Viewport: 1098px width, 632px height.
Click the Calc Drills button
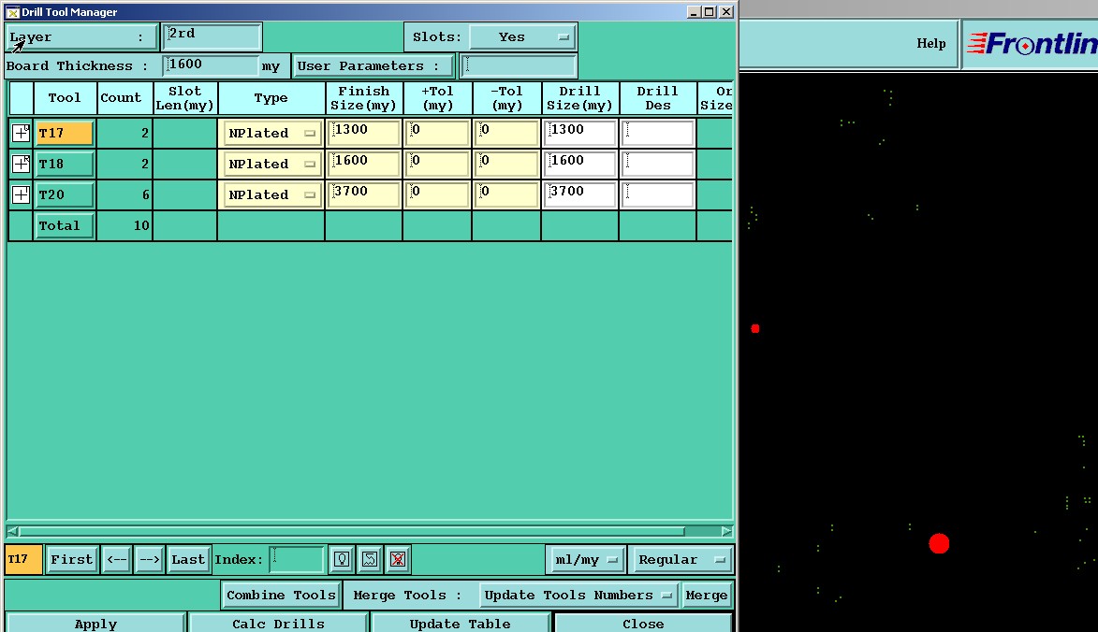tap(278, 623)
